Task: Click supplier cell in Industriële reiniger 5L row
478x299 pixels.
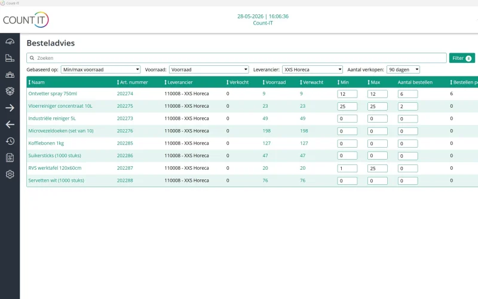Action: coord(186,118)
